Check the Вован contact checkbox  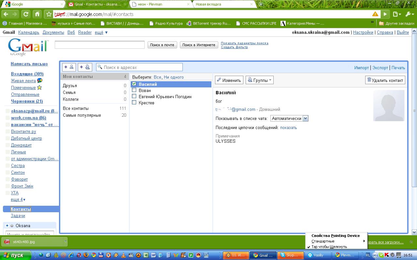click(134, 90)
